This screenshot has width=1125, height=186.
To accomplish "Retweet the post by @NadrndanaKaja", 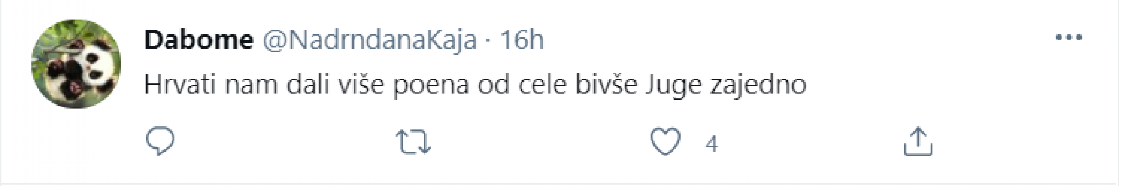I will pos(413,142).
